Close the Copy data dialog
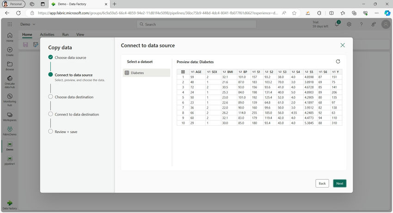 tap(342, 45)
